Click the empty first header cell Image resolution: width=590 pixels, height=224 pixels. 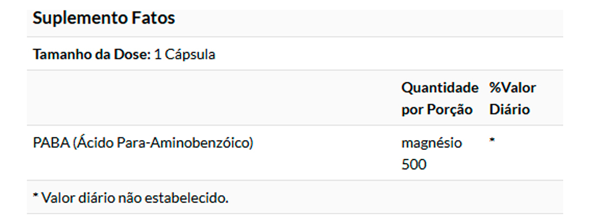pyautogui.click(x=213, y=99)
